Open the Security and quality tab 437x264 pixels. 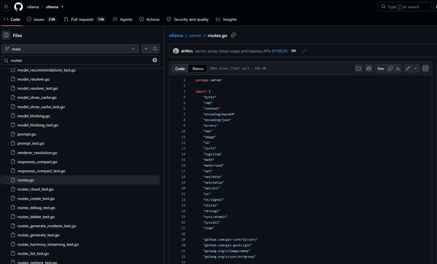188,19
